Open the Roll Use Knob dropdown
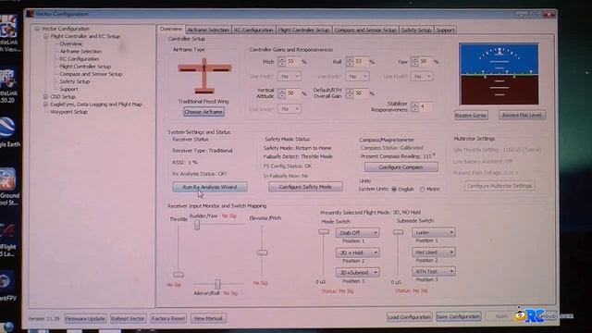 pos(357,77)
